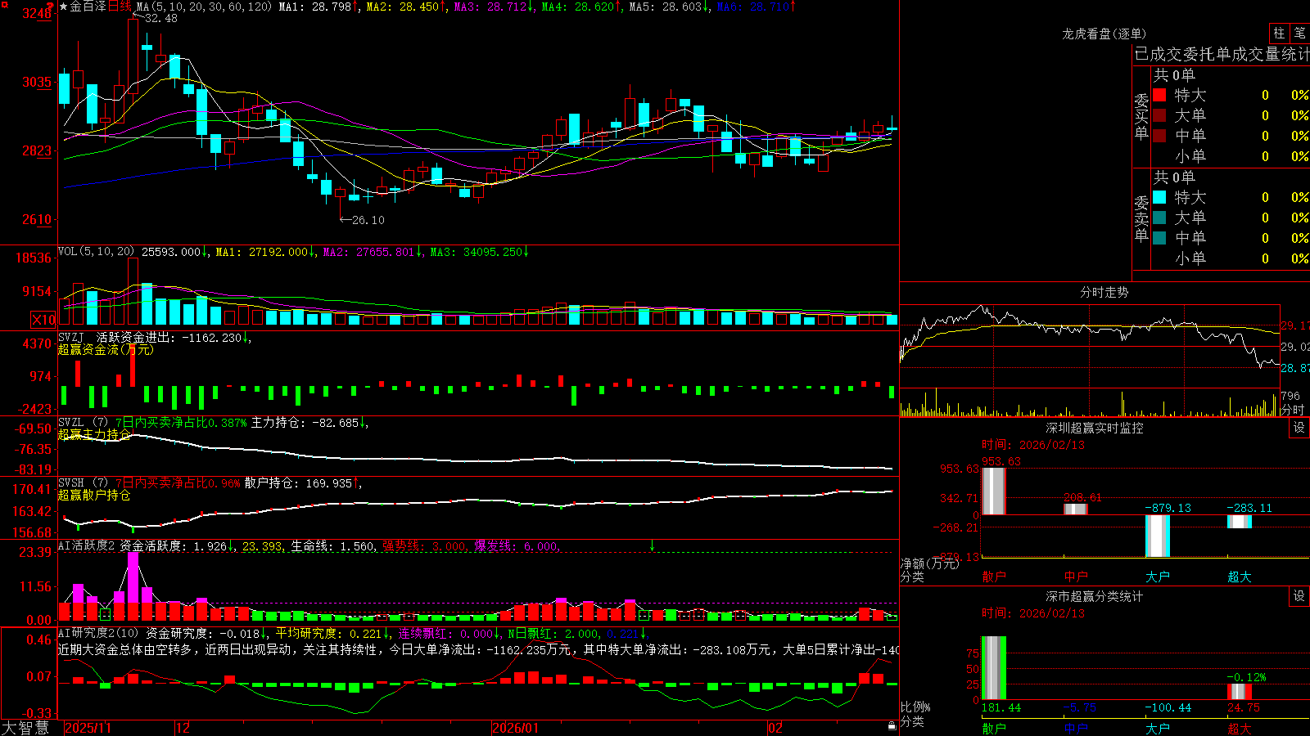The width and height of the screenshot is (1310, 736).
Task: Click the 已成交委托单成交量统计 heading
Action: coord(1222,54)
